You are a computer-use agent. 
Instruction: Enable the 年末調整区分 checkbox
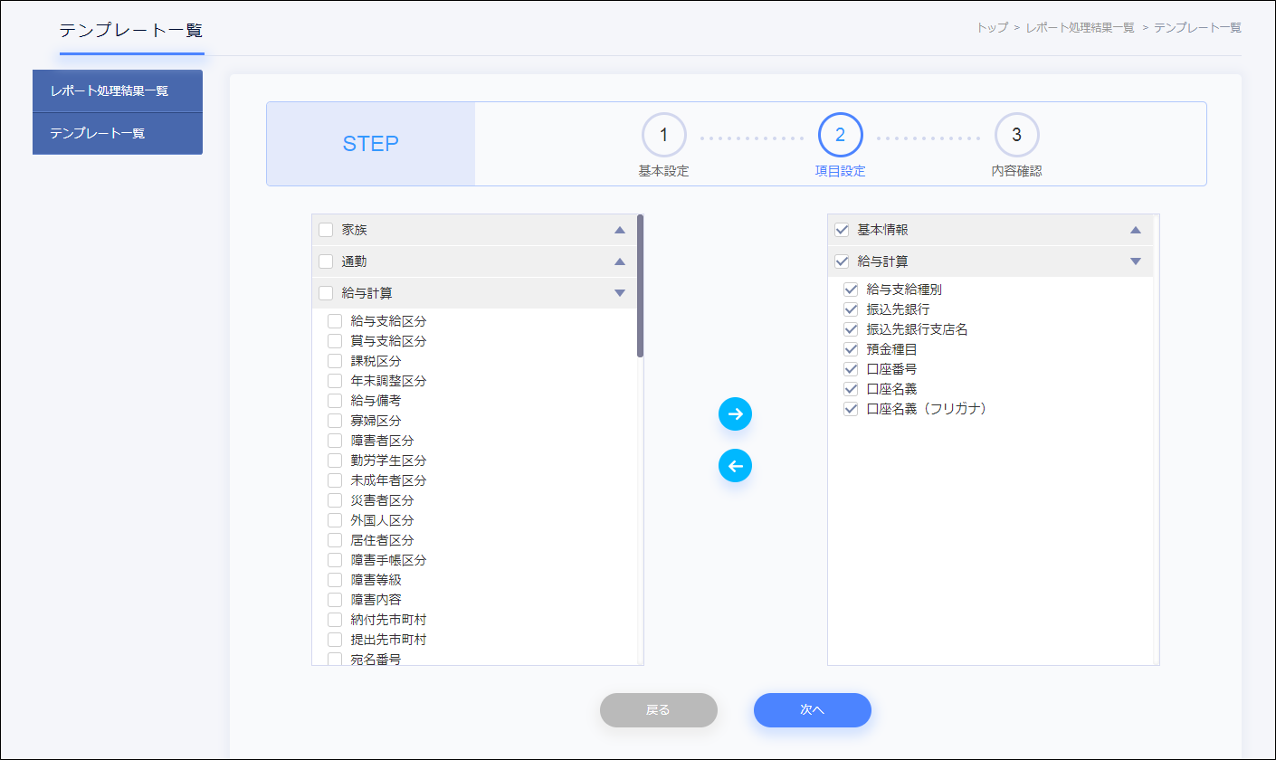pos(335,381)
